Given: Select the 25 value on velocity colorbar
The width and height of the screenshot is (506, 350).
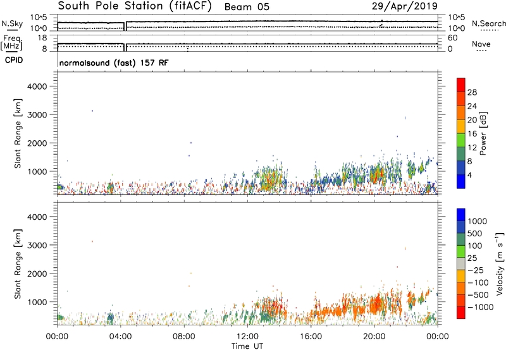Looking at the screenshot, I should point(472,258).
